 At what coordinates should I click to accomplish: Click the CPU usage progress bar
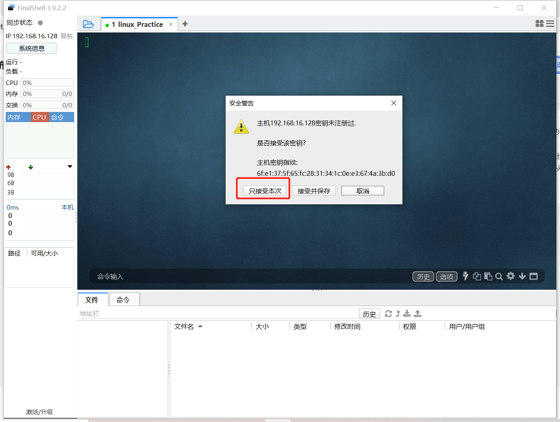click(x=46, y=82)
